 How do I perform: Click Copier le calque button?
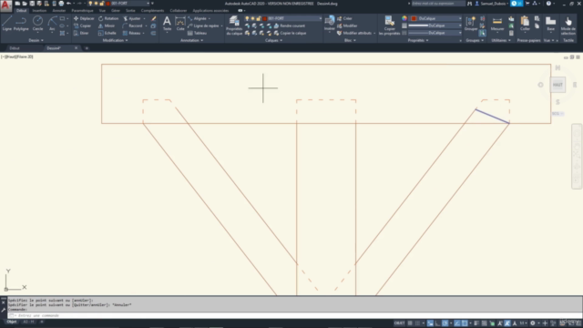coord(291,33)
